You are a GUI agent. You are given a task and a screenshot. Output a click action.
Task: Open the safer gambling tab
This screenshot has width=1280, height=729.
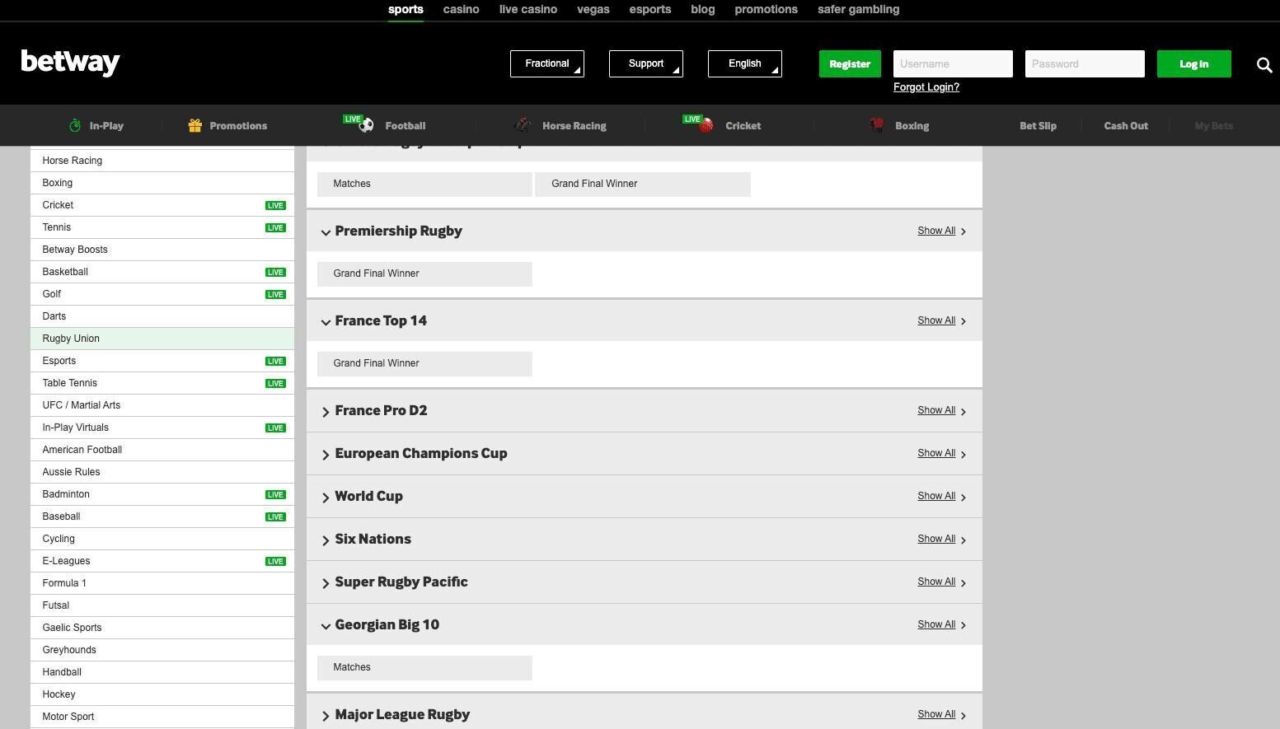[858, 9]
